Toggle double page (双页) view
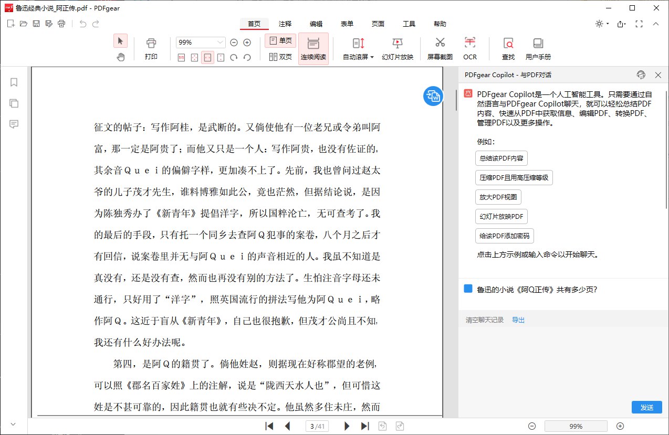This screenshot has height=435, width=669. pos(280,57)
